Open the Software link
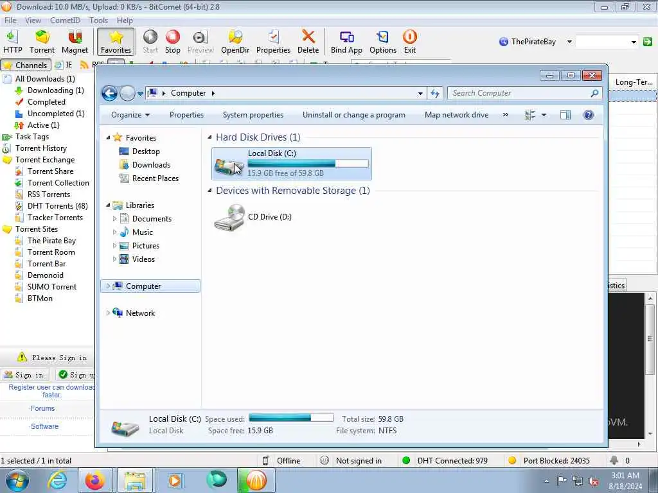The image size is (658, 493). (x=44, y=426)
